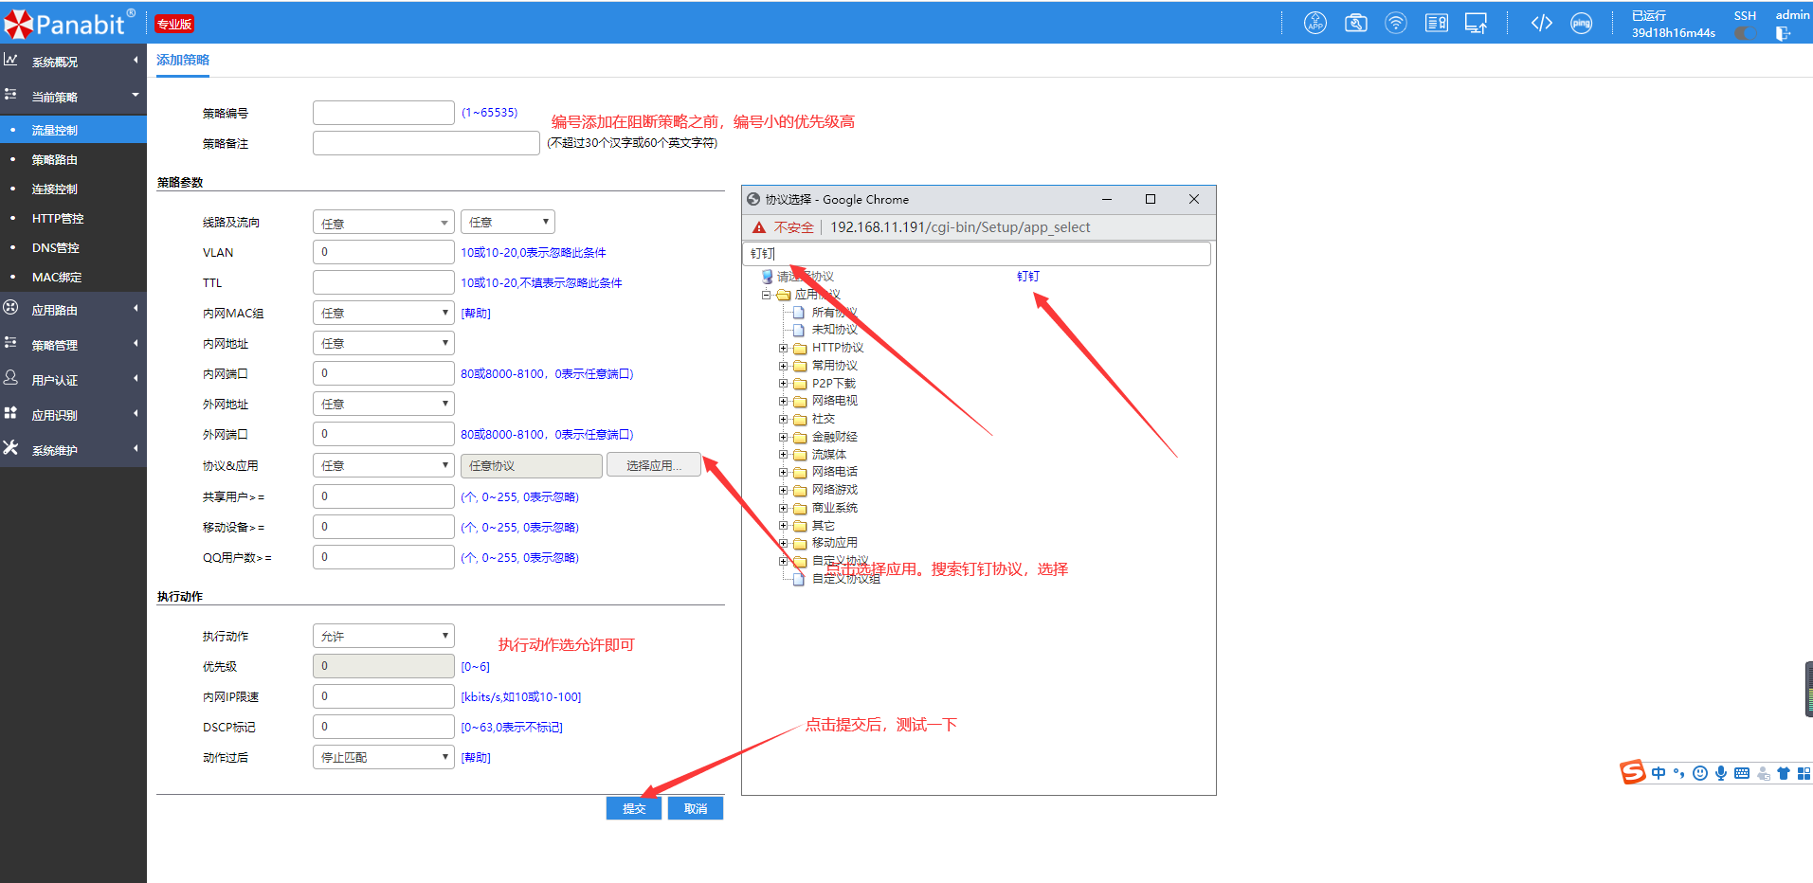Switch Sogou Chinese/English mode button
Viewport: 1813px width, 883px height.
(x=1659, y=773)
